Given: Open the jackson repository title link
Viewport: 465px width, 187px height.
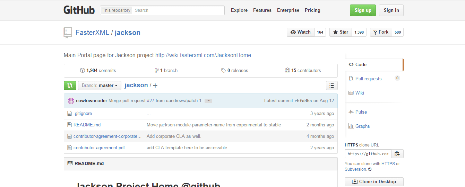Looking at the screenshot, I should (128, 33).
